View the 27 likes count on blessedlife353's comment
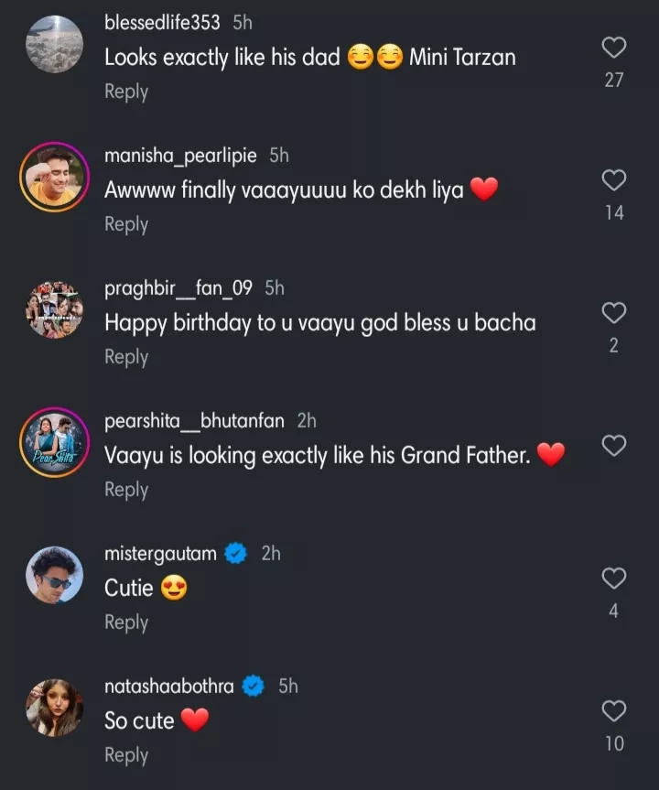The height and width of the screenshot is (790, 659). pyautogui.click(x=614, y=81)
